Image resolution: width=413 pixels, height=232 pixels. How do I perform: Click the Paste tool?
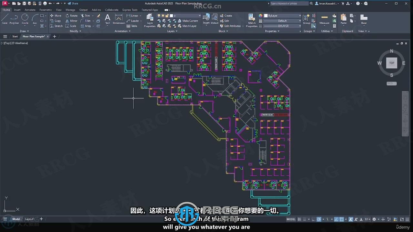tap(344, 19)
